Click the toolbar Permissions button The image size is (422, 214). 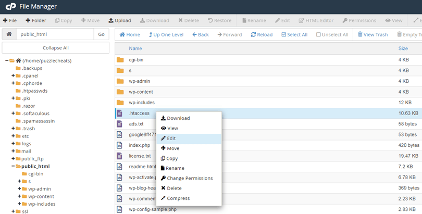click(x=359, y=20)
